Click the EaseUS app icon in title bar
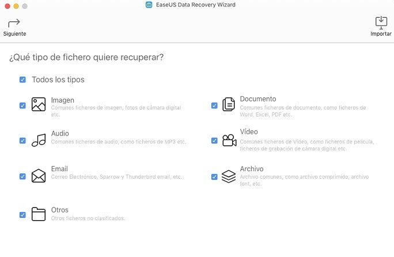The height and width of the screenshot is (257, 394). 149,5
